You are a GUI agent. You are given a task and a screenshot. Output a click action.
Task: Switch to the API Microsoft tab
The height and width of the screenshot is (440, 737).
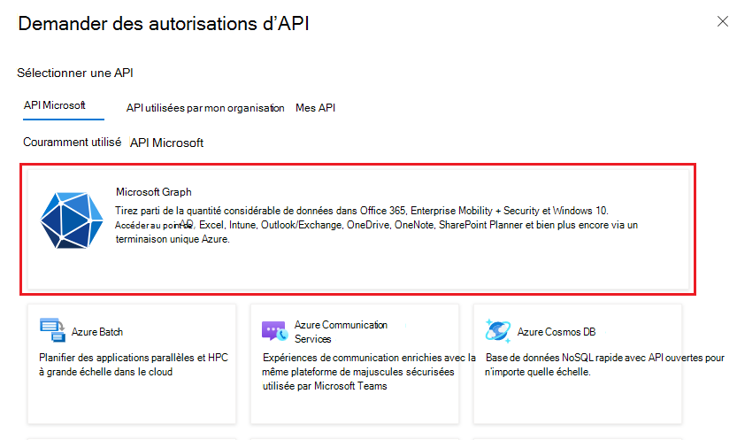(x=55, y=105)
